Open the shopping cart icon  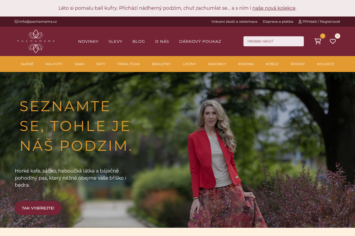point(318,41)
